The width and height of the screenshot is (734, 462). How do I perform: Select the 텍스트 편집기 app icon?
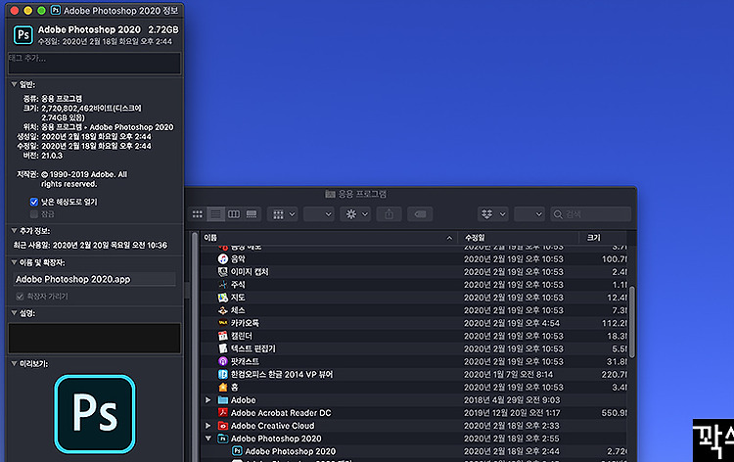click(x=223, y=348)
